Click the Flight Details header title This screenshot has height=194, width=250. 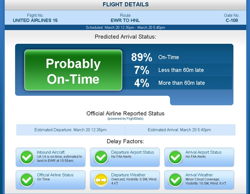pos(125,5)
